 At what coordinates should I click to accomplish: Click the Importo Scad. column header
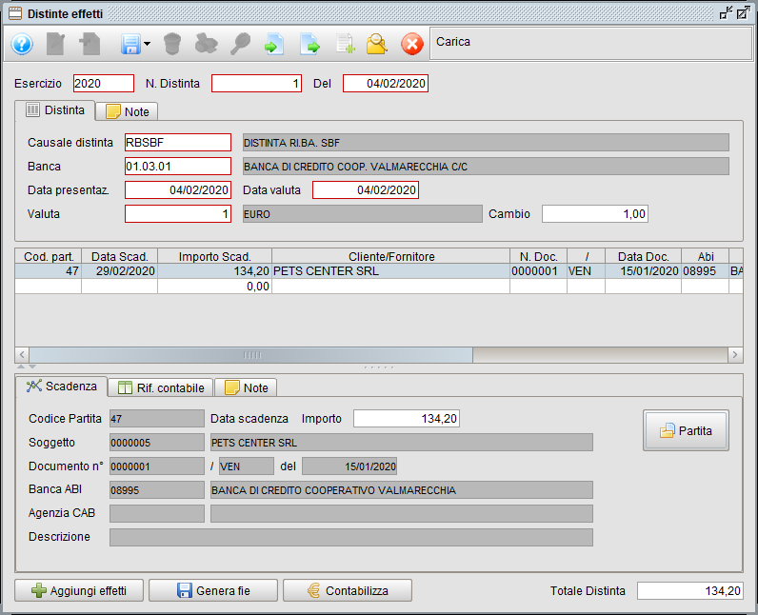(214, 256)
